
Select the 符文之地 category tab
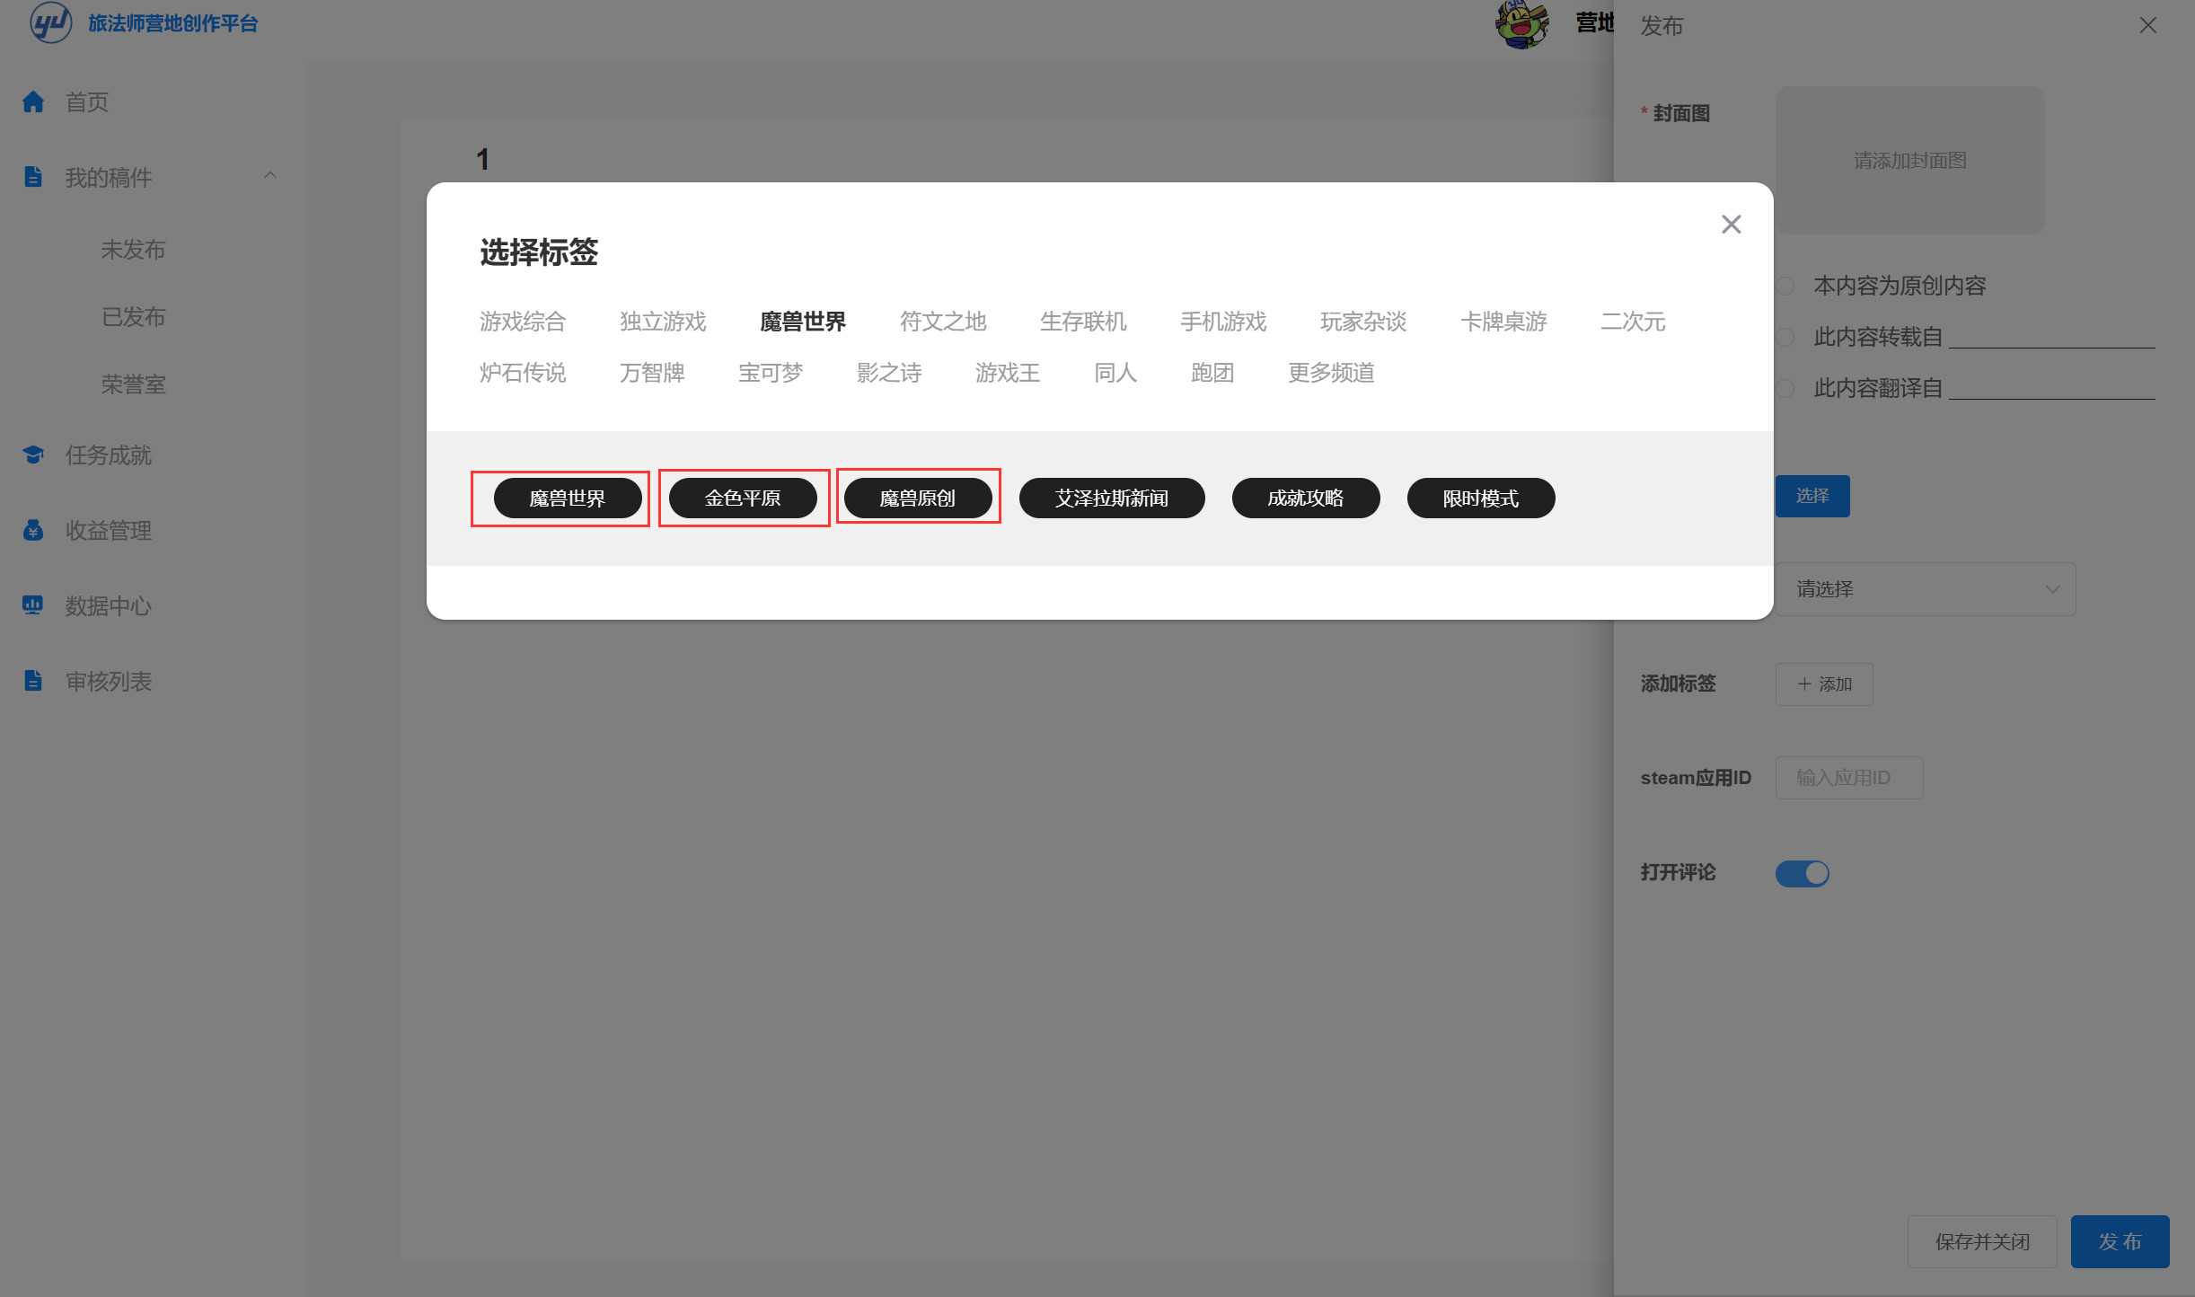coord(943,321)
